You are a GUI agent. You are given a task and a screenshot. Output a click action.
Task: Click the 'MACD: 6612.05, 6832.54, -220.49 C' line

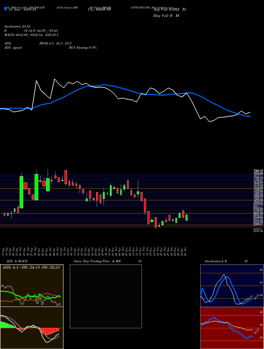pos(32,35)
